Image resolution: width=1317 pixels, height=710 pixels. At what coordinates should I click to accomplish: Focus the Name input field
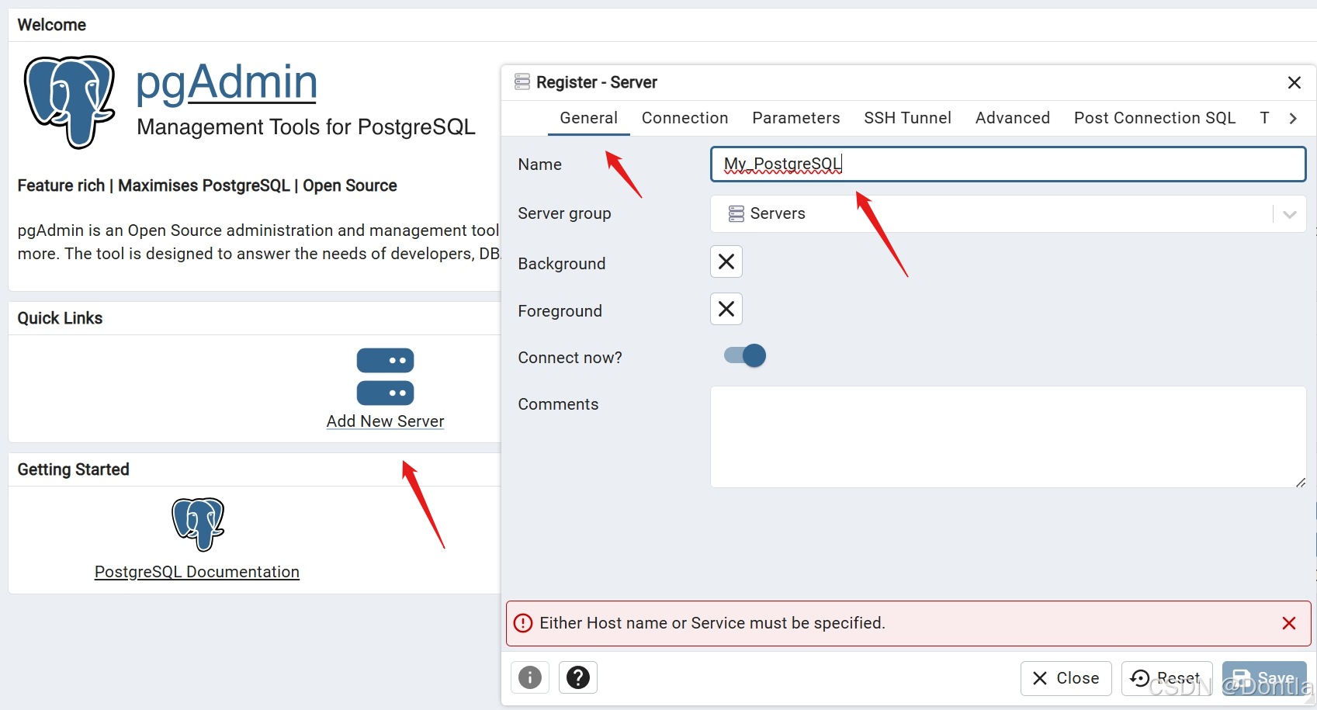[1008, 165]
